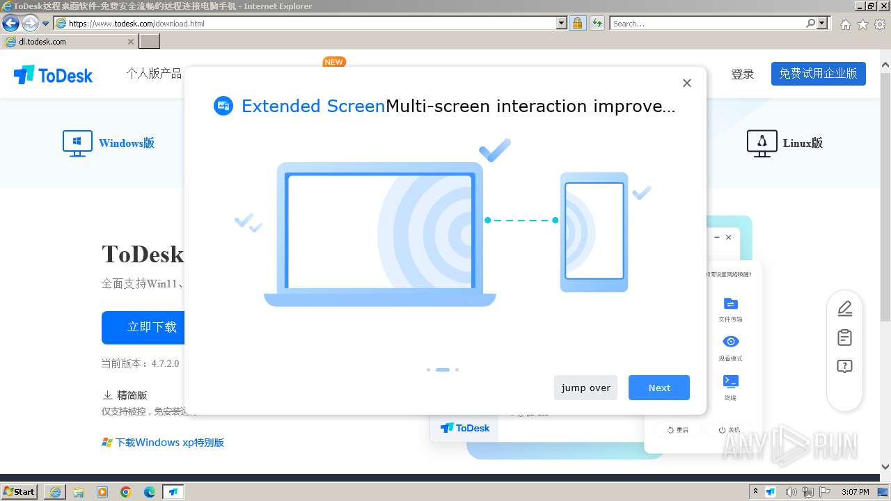Select the Windows版 platform tab
The width and height of the screenshot is (891, 501).
coord(109,143)
